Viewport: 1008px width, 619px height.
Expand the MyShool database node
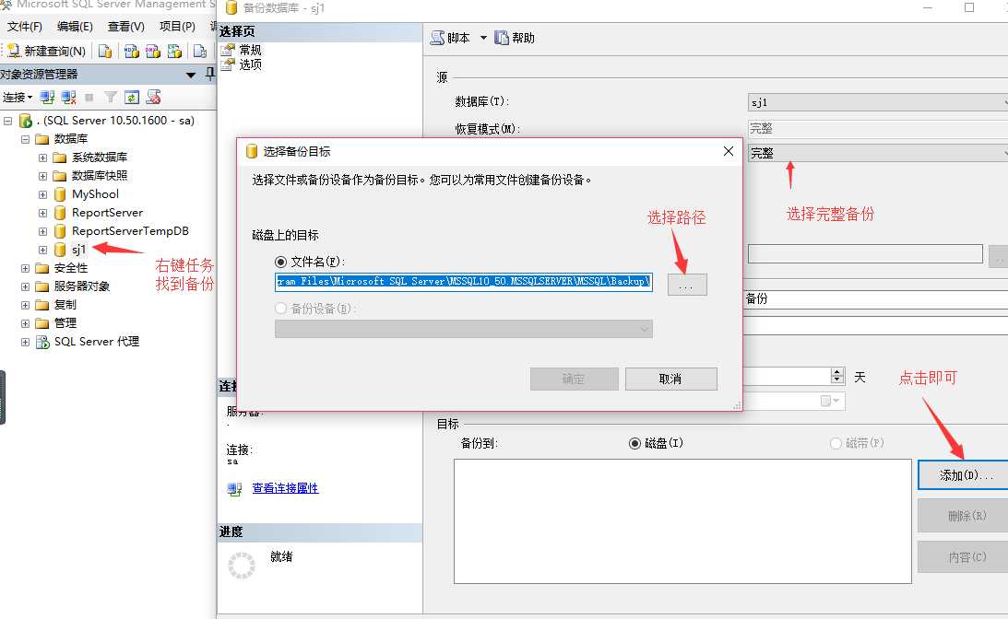(x=42, y=194)
